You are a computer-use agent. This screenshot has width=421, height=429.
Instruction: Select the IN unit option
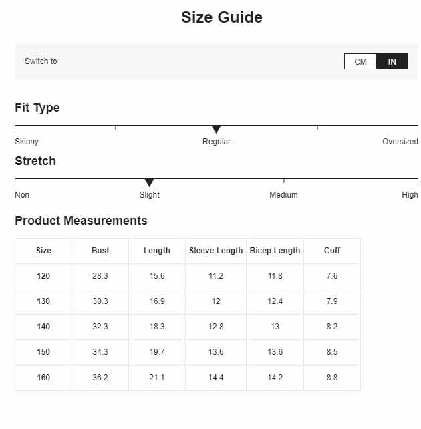[x=392, y=61]
